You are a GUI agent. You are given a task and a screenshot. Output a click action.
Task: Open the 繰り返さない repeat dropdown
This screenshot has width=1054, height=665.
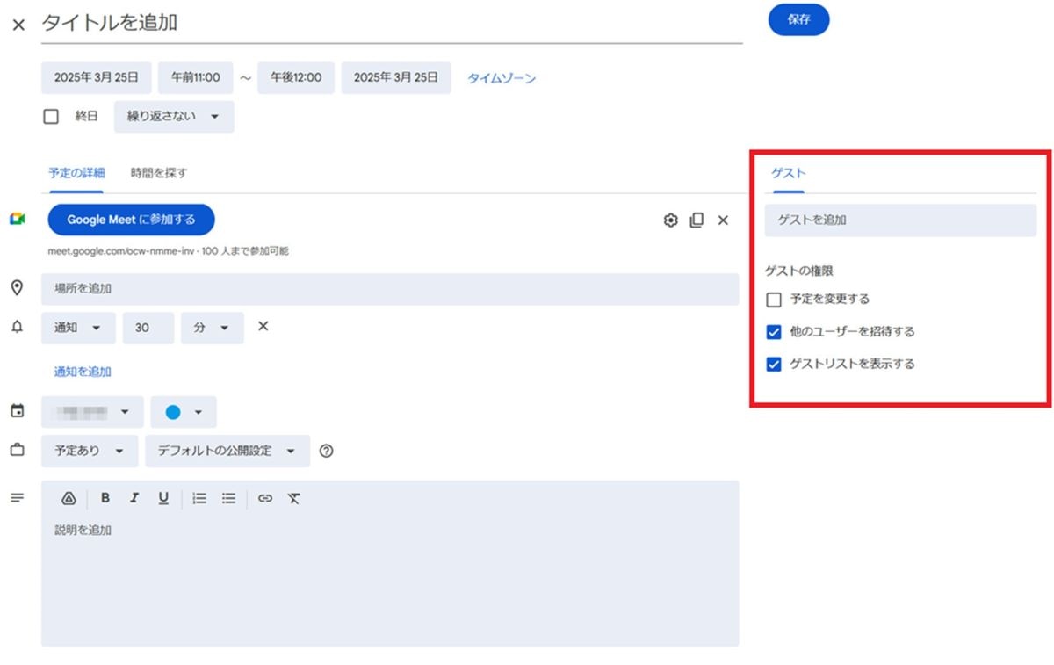[174, 116]
